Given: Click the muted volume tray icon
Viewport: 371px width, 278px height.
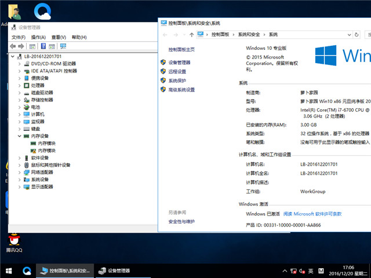Looking at the screenshot, I should click(x=302, y=271).
